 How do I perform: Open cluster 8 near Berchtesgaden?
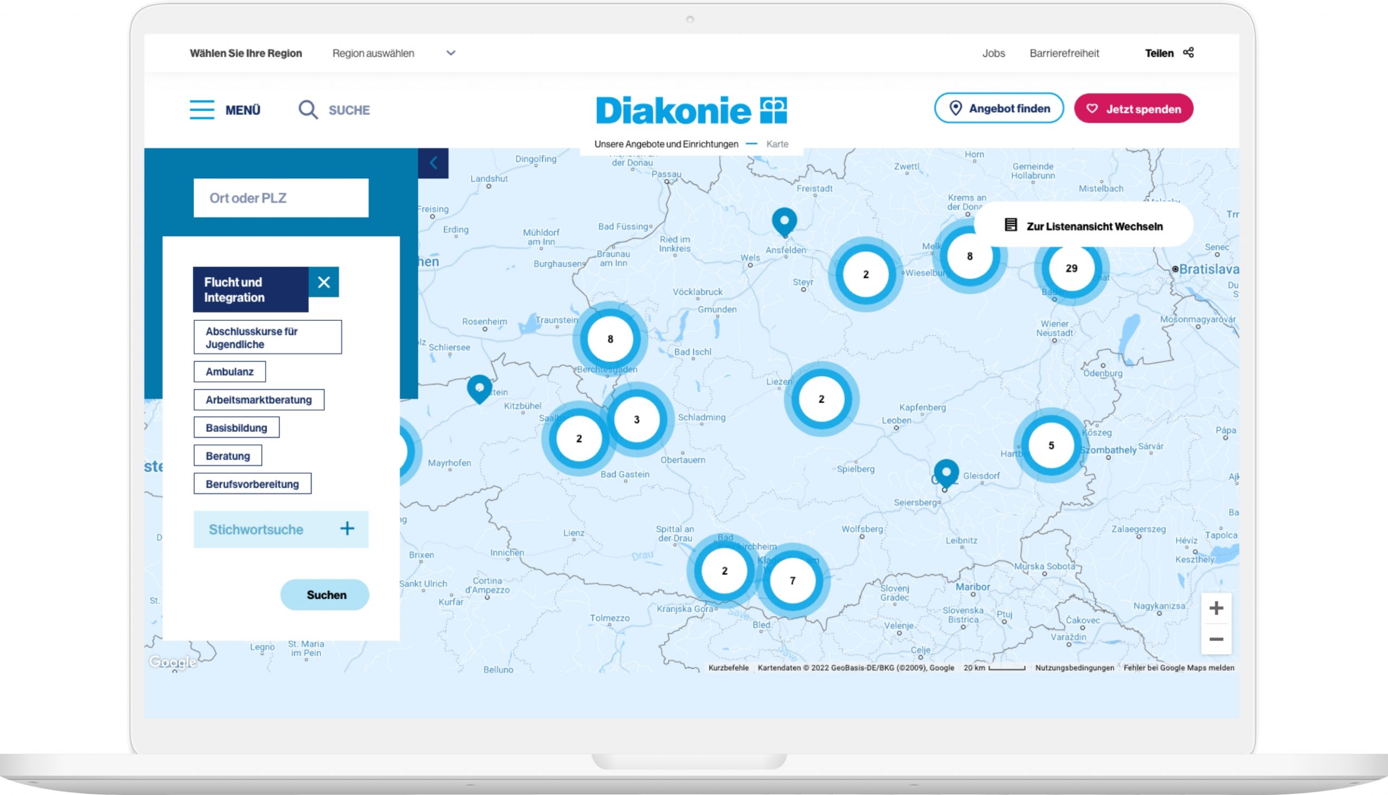point(610,339)
